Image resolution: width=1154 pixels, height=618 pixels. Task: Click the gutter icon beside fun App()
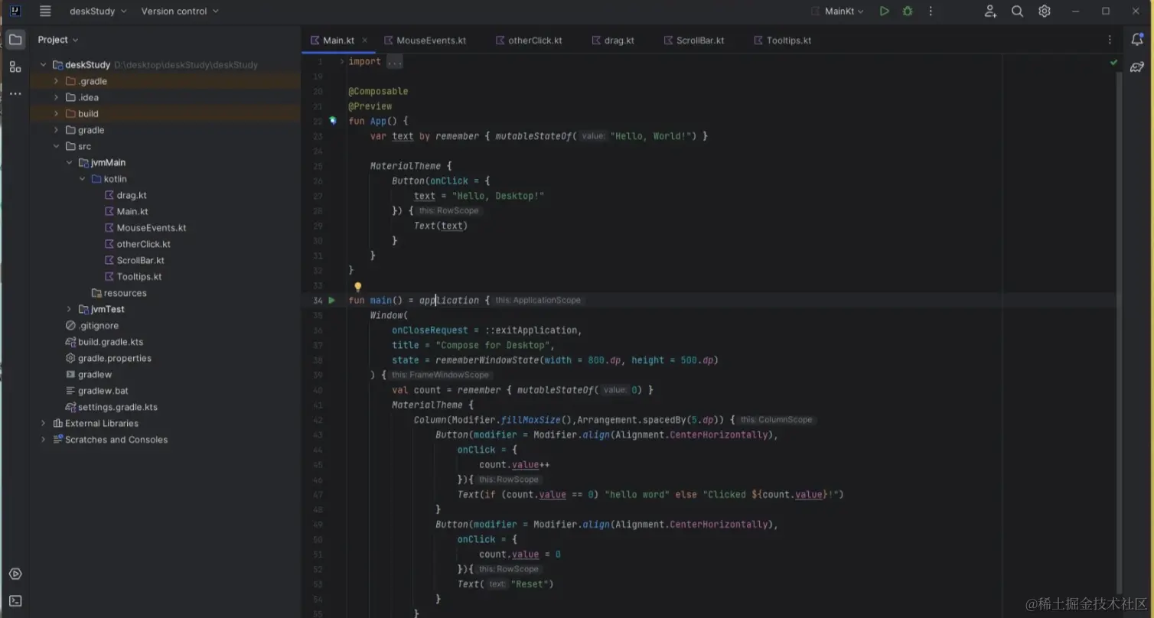332,121
